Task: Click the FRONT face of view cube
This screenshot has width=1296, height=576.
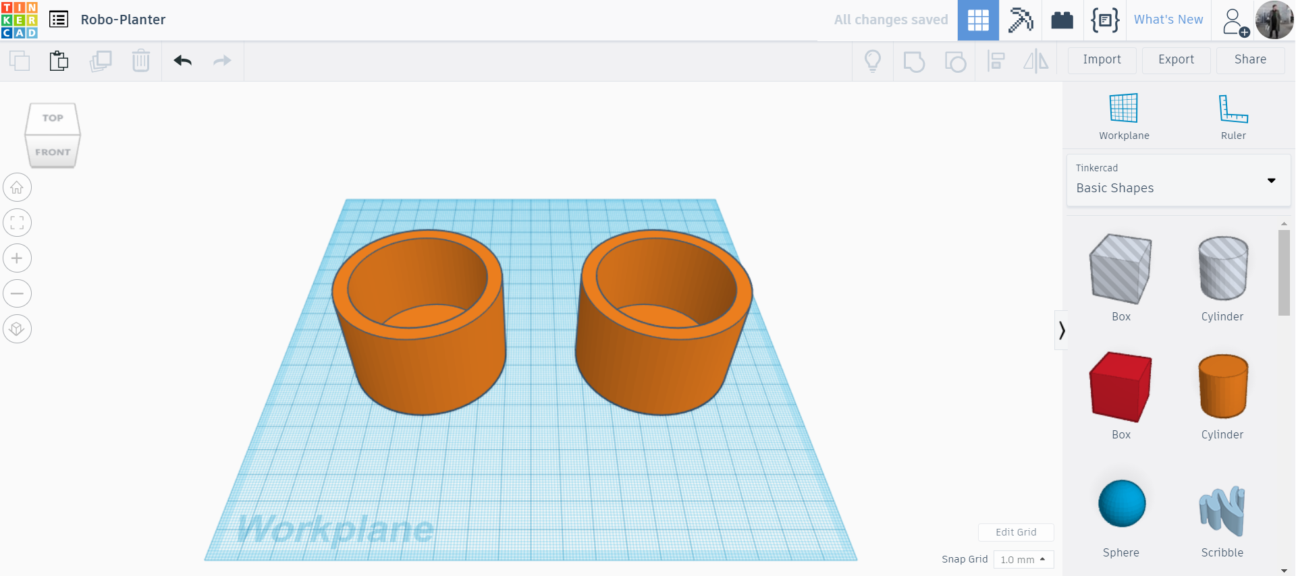Action: (x=53, y=152)
